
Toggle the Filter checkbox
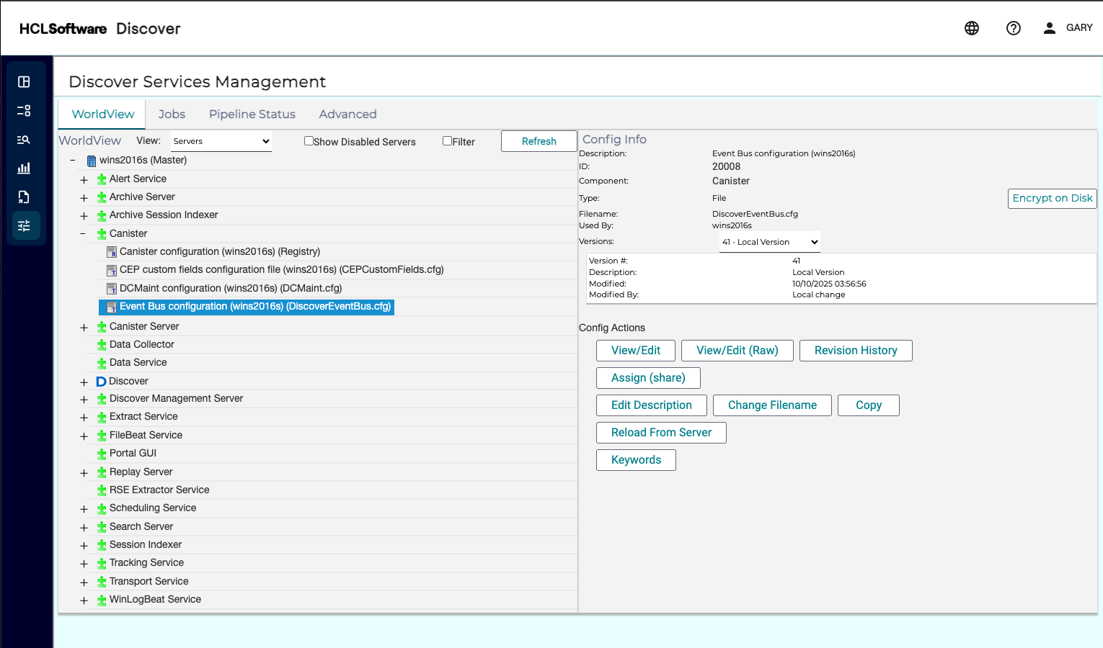[447, 141]
